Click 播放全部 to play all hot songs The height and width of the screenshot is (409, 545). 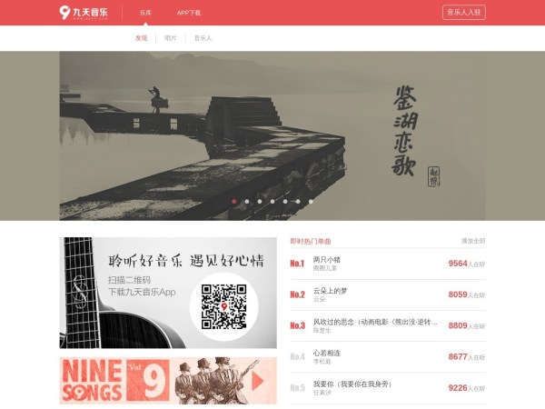coord(472,241)
